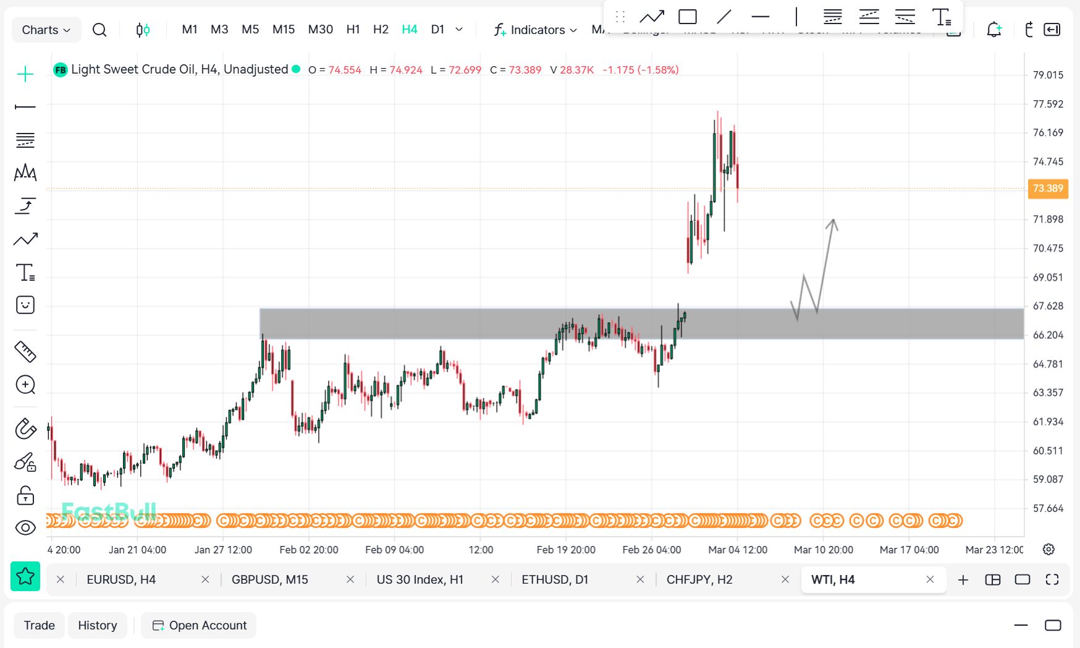Toggle the magnet snap mode

25,428
